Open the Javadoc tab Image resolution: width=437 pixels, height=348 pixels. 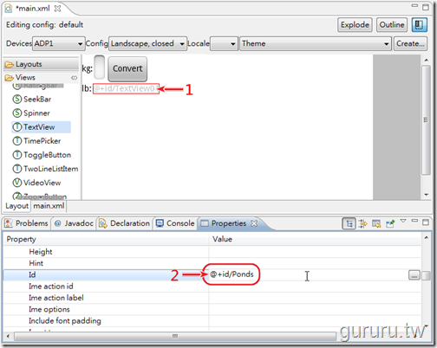pyautogui.click(x=74, y=223)
